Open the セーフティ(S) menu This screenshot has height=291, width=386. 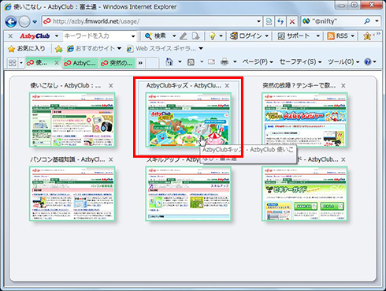300,62
